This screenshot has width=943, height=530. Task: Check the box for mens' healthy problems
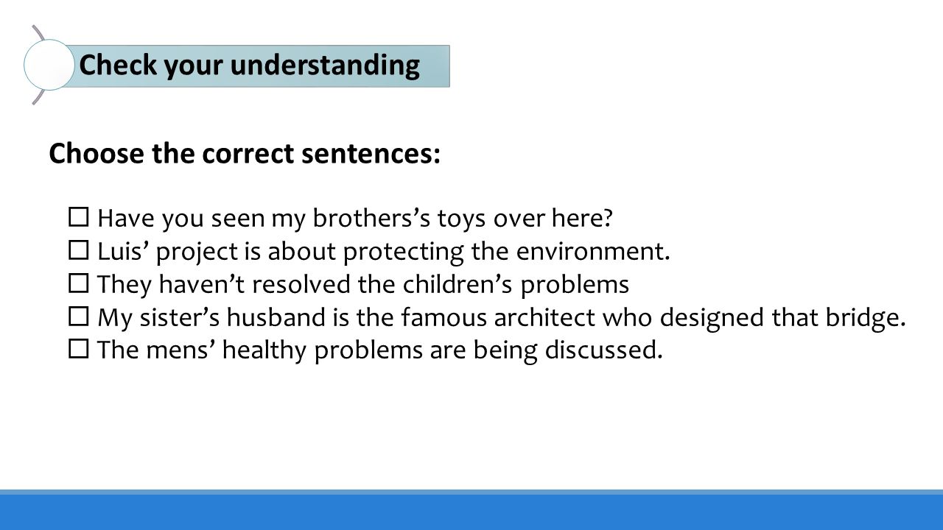click(x=80, y=350)
